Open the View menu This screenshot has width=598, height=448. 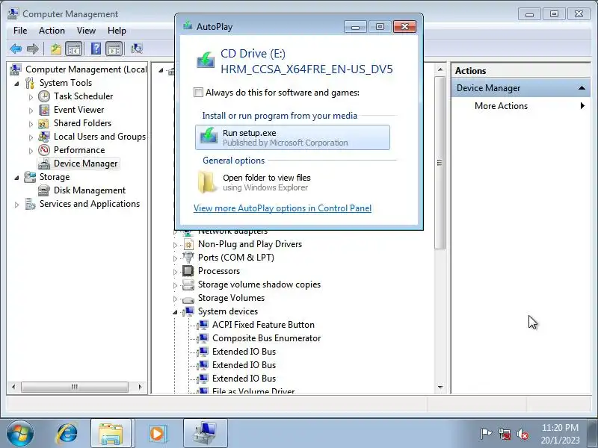click(x=86, y=31)
